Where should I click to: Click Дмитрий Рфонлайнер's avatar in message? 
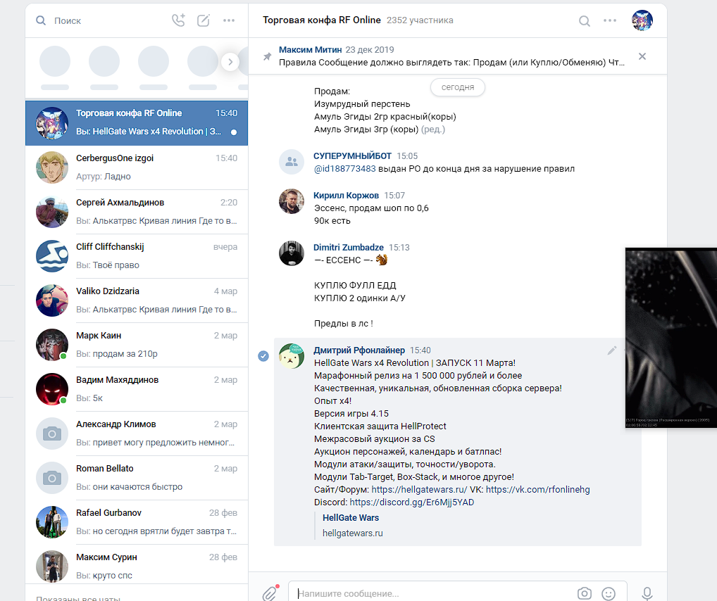(x=292, y=356)
